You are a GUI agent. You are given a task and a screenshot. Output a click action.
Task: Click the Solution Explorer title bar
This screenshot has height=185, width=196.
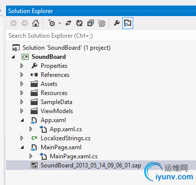click(x=101, y=11)
